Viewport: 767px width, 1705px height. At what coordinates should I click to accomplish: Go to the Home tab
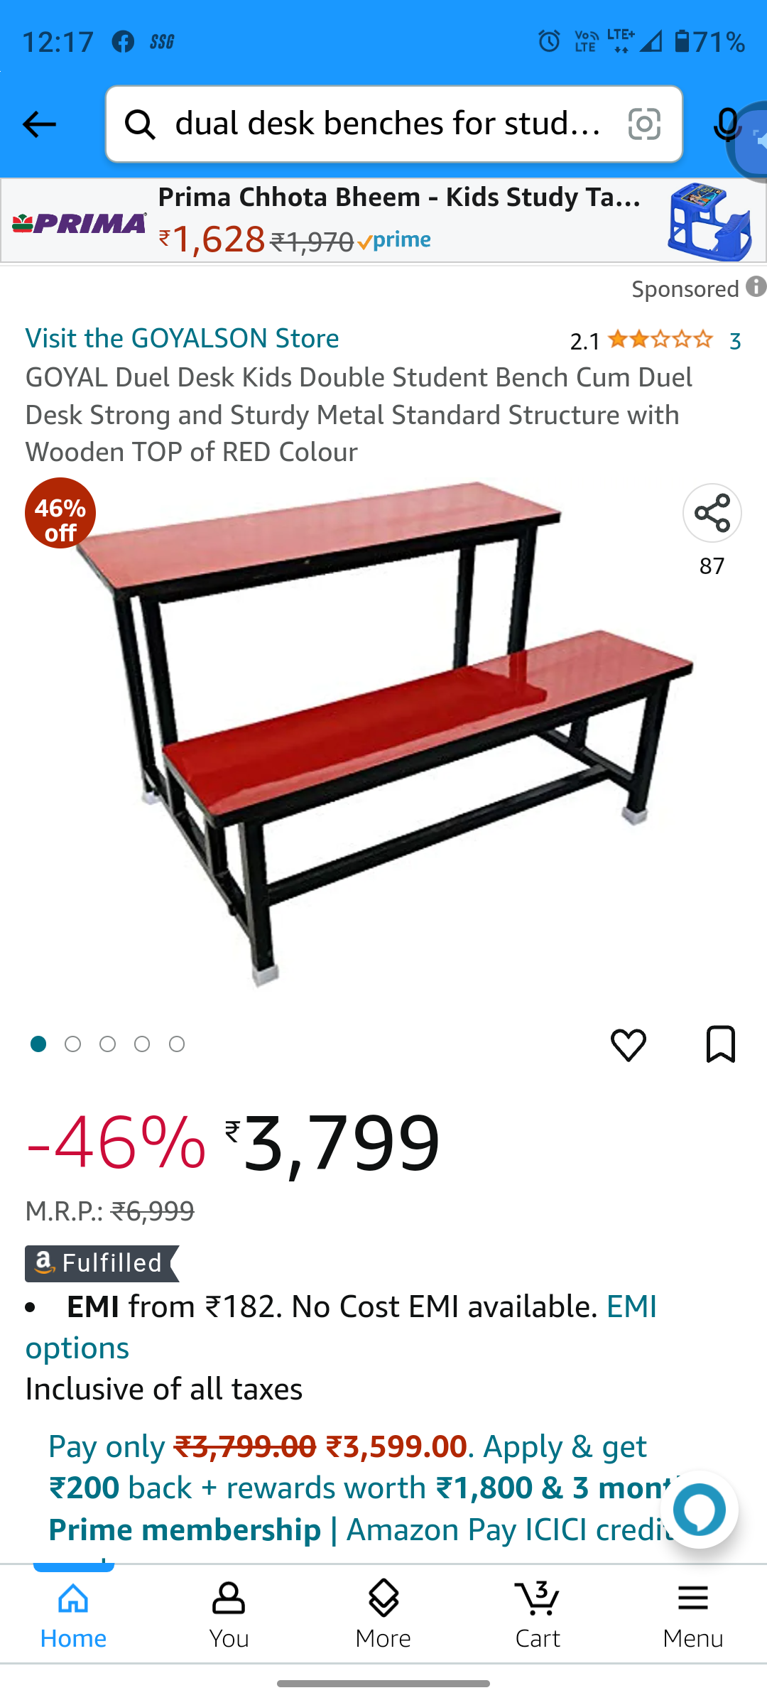pyautogui.click(x=74, y=1614)
